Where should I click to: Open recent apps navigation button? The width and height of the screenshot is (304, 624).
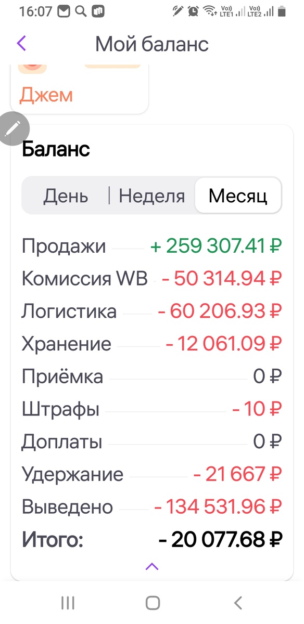(67, 603)
